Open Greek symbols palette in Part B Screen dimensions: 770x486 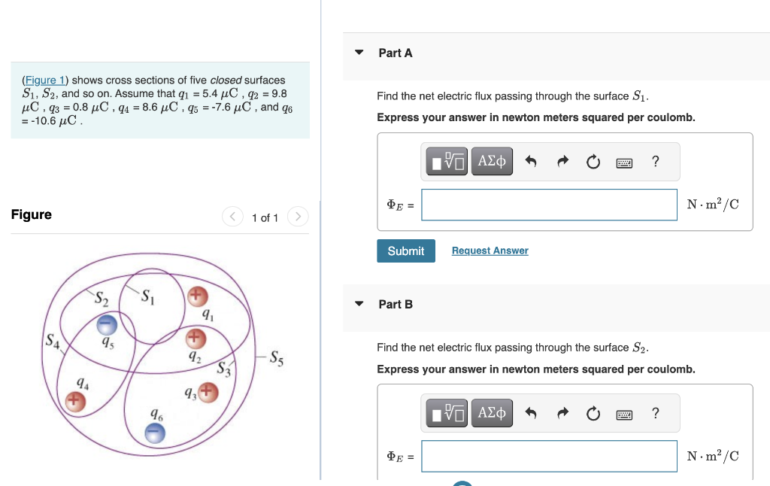pos(492,413)
